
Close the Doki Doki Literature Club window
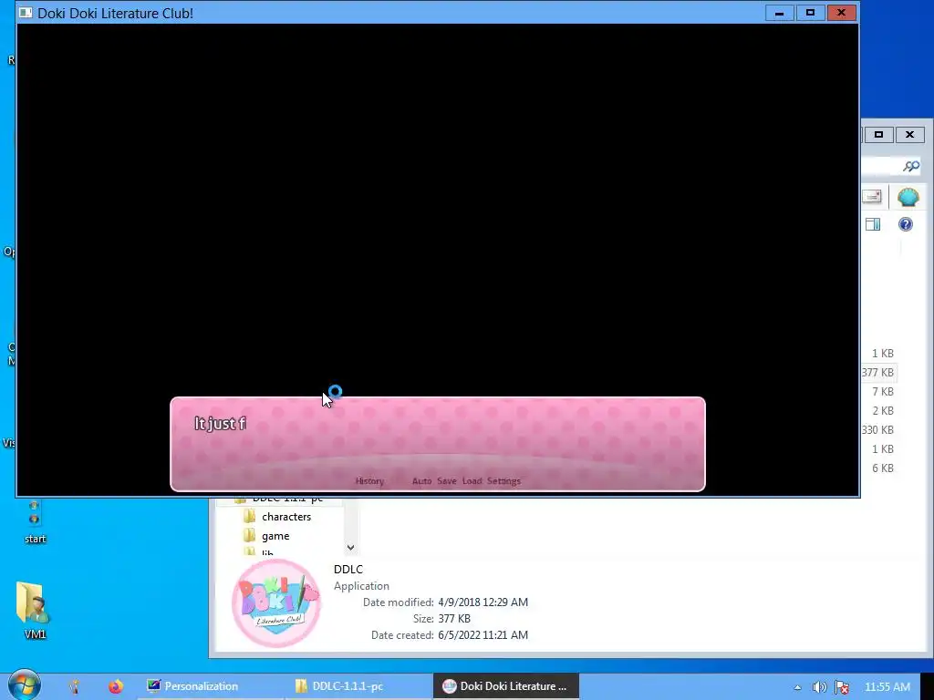(841, 13)
